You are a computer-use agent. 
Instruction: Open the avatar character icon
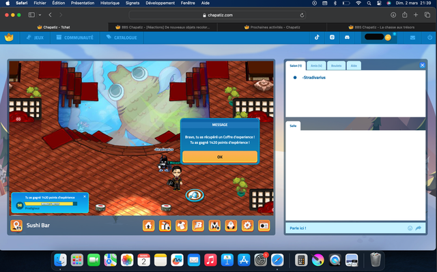[x=231, y=226]
